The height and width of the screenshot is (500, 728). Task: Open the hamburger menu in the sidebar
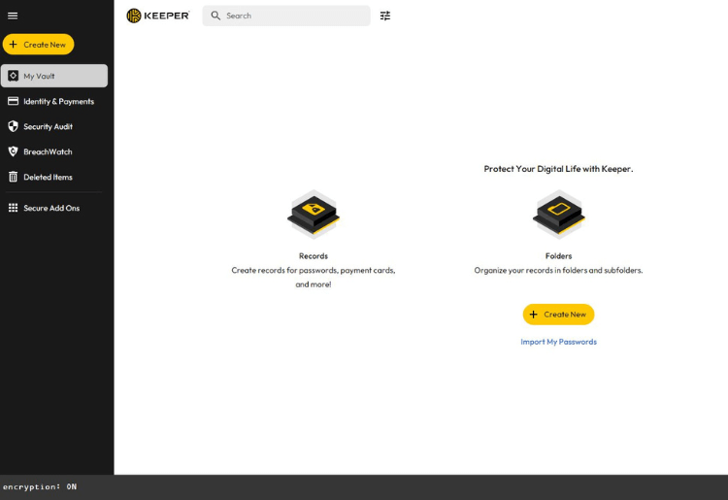click(13, 16)
